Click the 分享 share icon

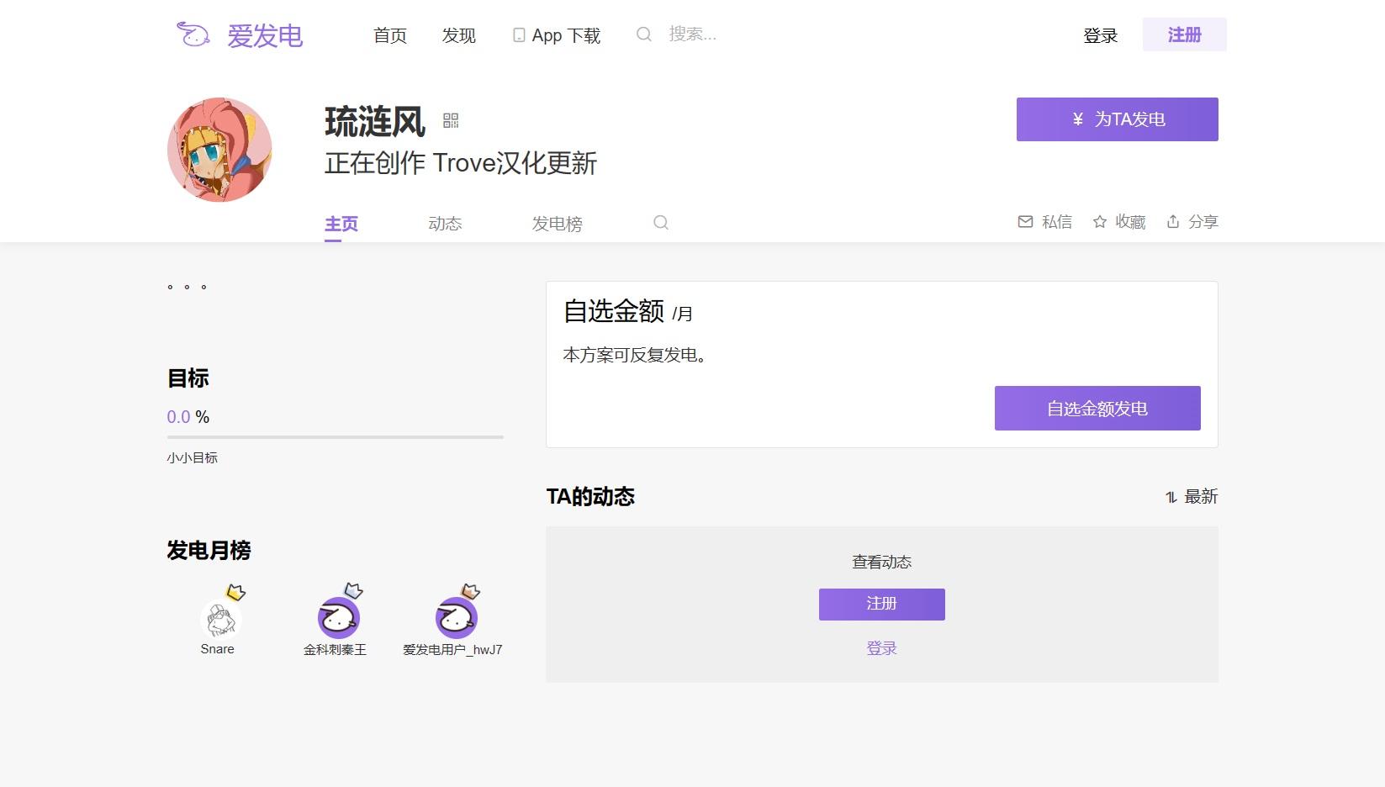tap(1173, 222)
